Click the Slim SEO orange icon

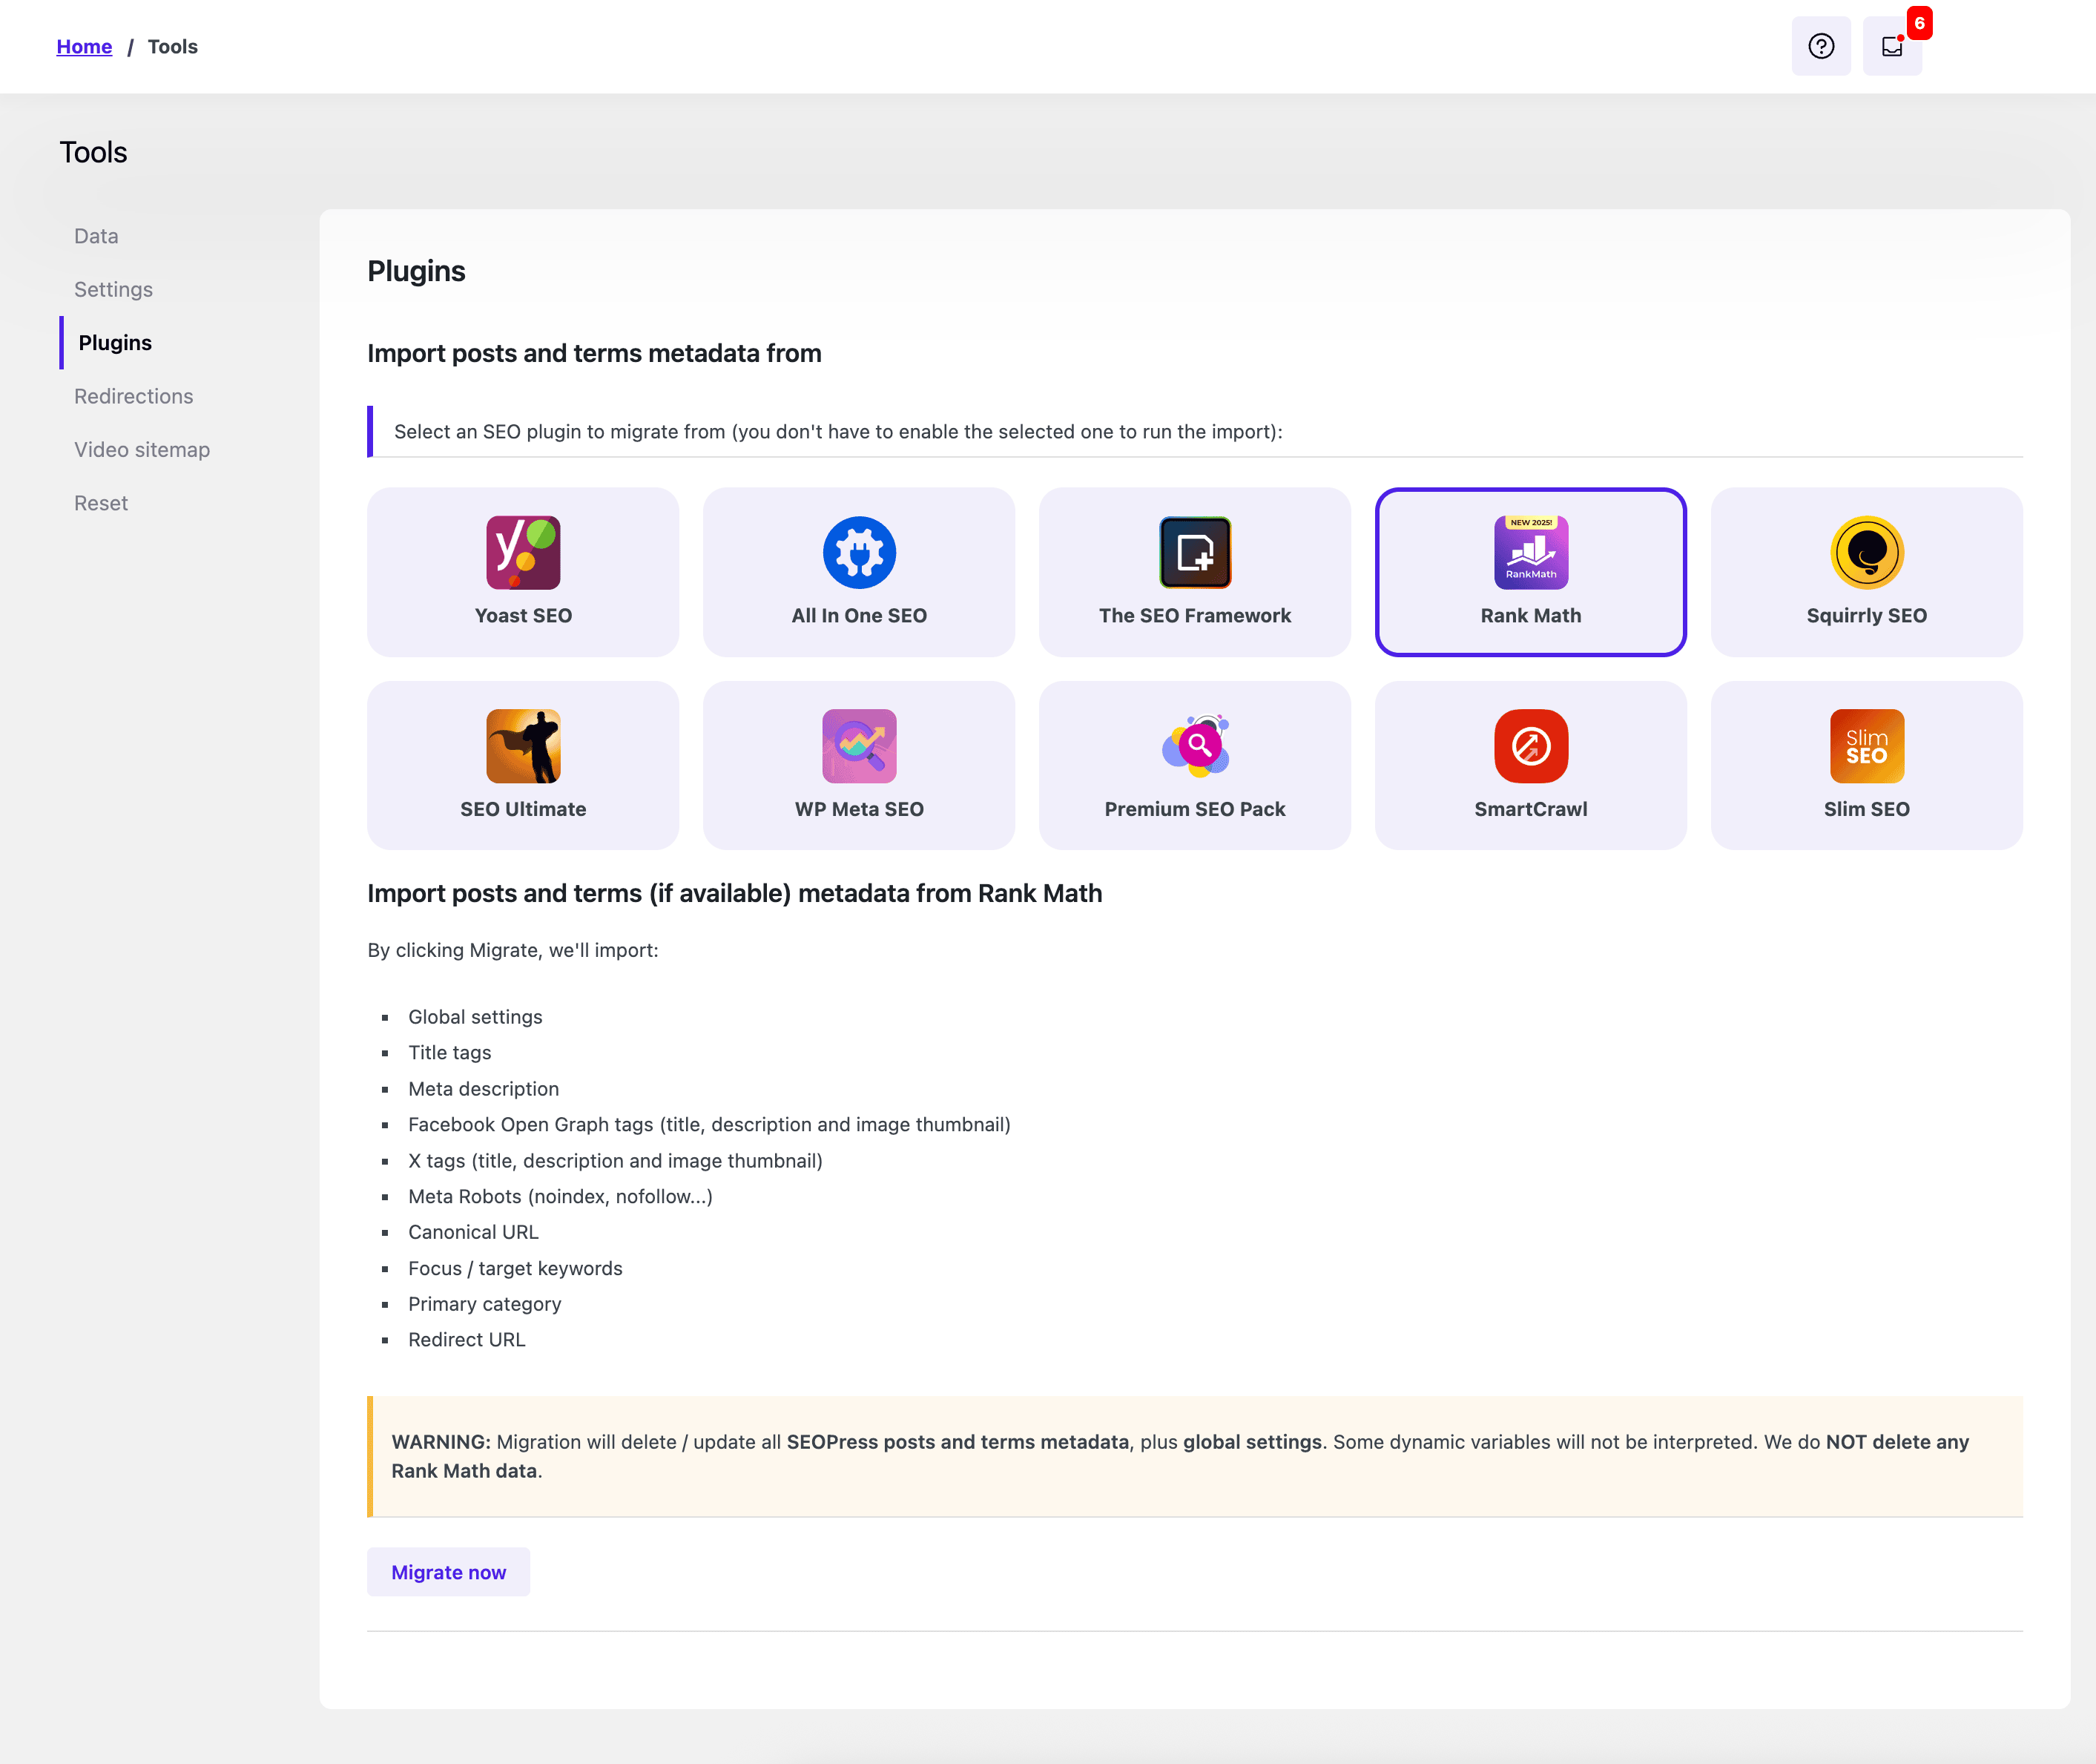tap(1867, 746)
